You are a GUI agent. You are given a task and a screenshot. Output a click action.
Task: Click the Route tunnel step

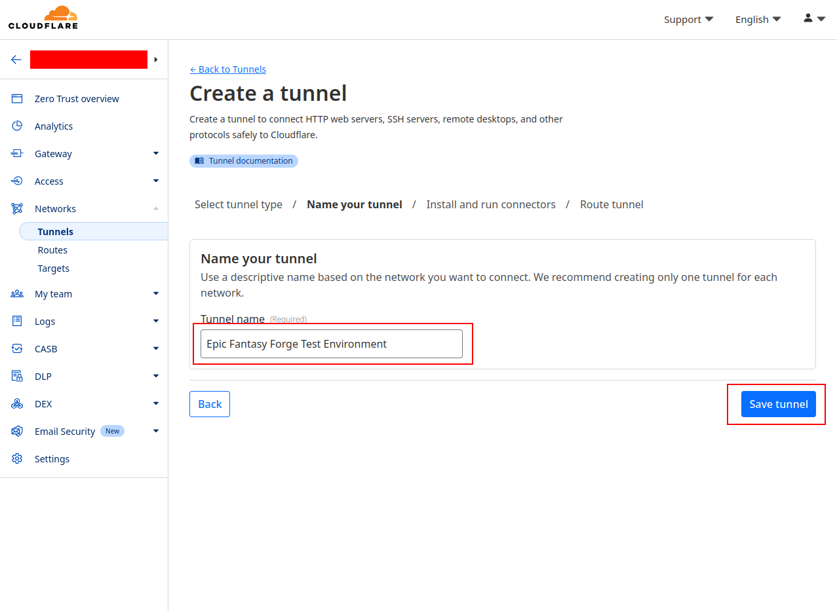pyautogui.click(x=612, y=204)
